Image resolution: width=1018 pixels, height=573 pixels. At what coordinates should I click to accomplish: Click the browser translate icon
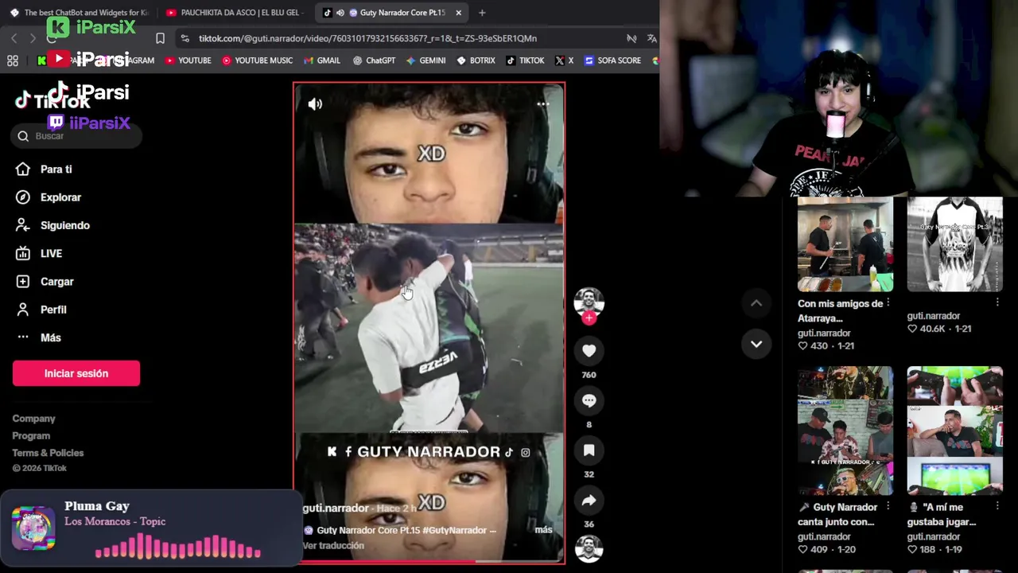coord(652,38)
